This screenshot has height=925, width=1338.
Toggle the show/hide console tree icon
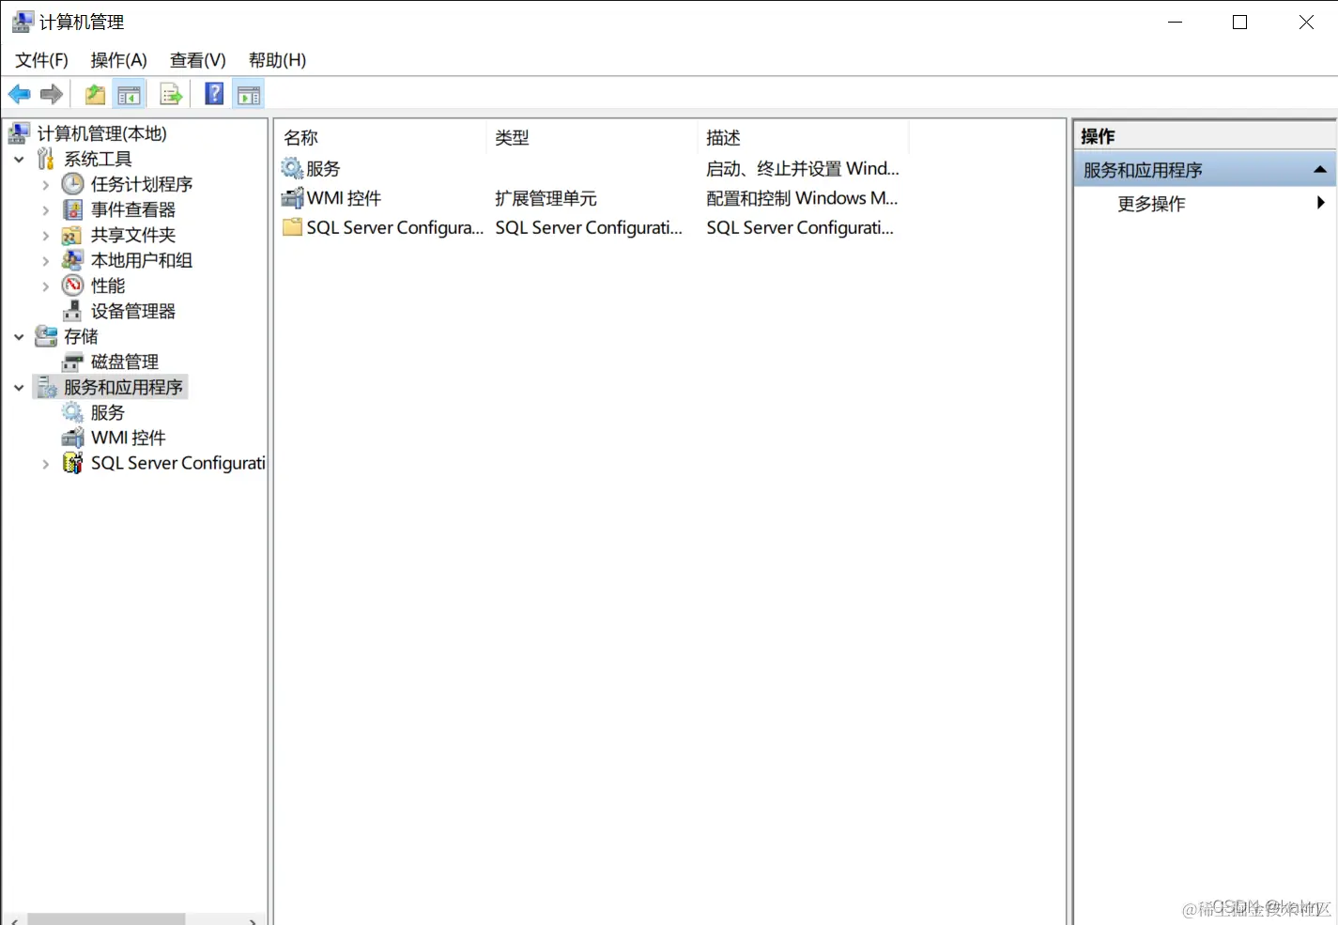coord(129,94)
